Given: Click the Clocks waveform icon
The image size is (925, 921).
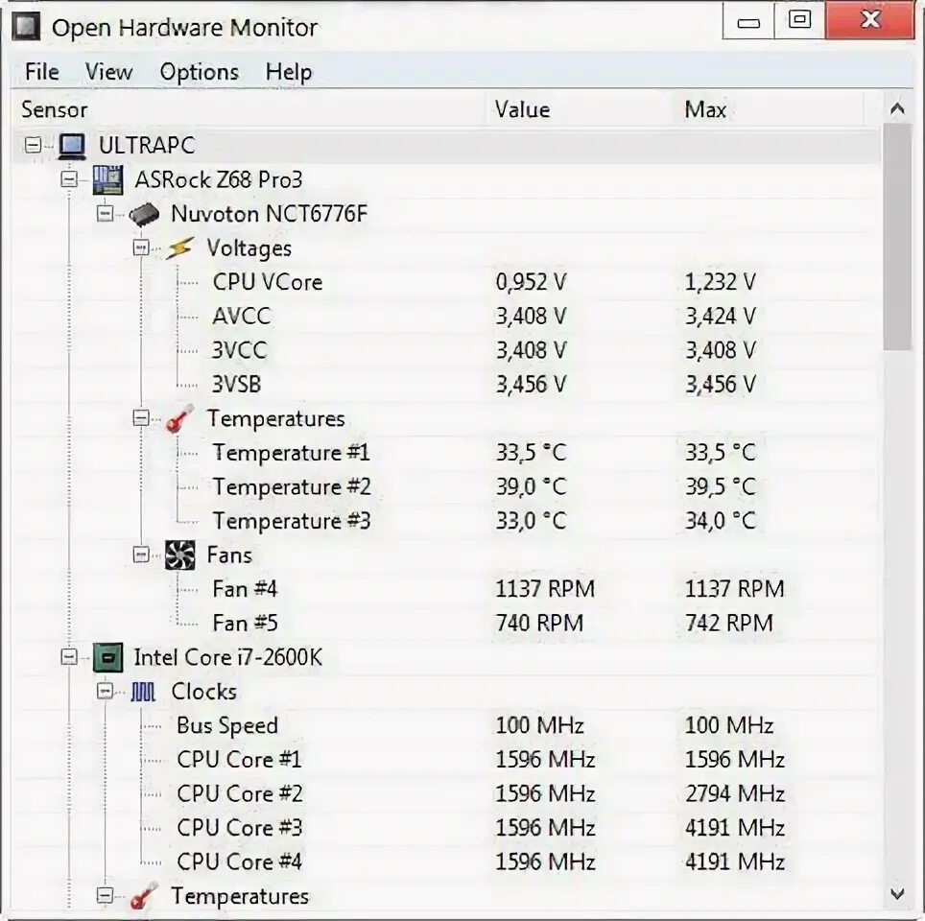Looking at the screenshot, I should [x=143, y=692].
